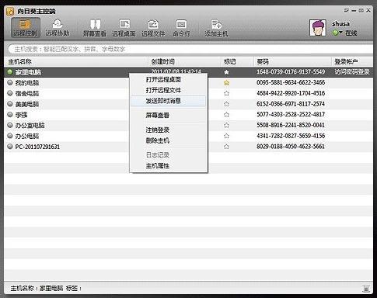The width and height of the screenshot is (377, 298).
Task: Launch the 命令行 tool
Action: (x=181, y=28)
